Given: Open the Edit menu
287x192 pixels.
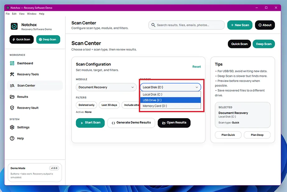Looking at the screenshot, I should click(14, 14).
